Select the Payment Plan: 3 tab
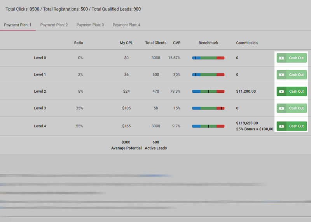Viewport: 311px width, 222px height. pos(90,25)
